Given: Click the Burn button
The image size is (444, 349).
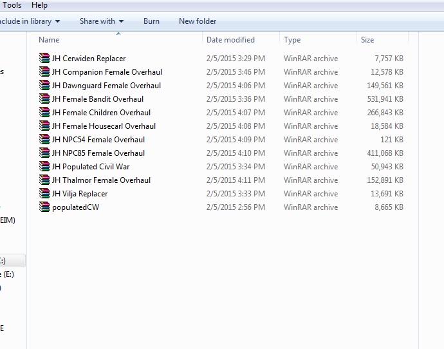Looking at the screenshot, I should tap(151, 21).
